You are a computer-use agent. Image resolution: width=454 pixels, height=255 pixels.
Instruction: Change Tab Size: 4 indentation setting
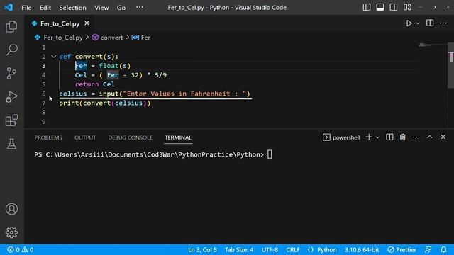coord(239,250)
